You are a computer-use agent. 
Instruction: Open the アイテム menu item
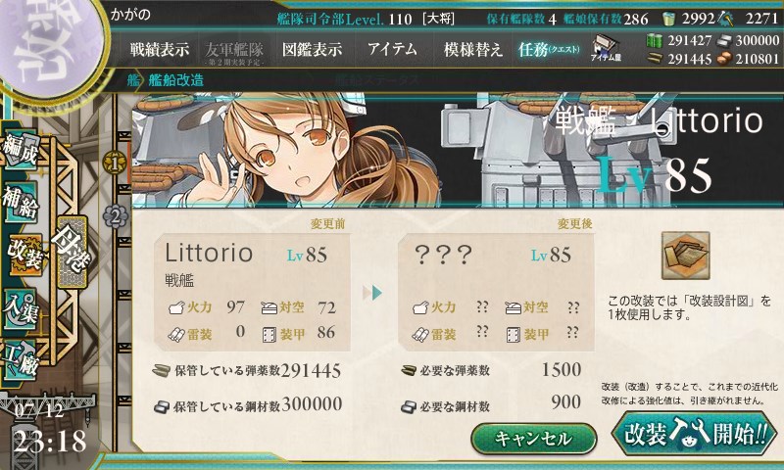coord(393,49)
